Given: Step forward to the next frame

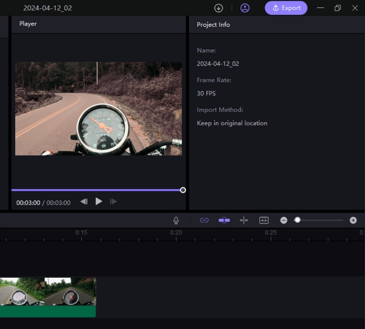Looking at the screenshot, I should point(113,201).
